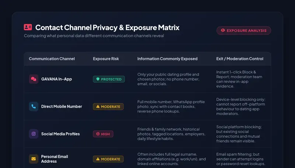Click the subtitle about communication channels reveal
This screenshot has height=168, width=295.
(x=94, y=36)
